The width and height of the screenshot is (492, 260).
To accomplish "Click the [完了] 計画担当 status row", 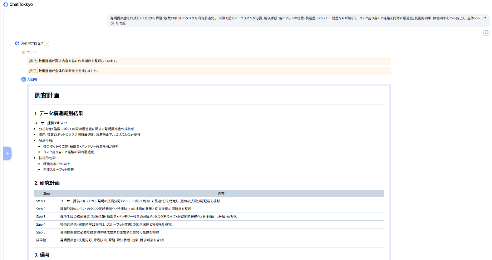I will tap(209, 71).
